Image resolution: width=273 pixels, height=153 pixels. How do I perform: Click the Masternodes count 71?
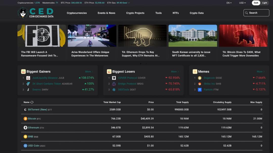(x=57, y=3)
